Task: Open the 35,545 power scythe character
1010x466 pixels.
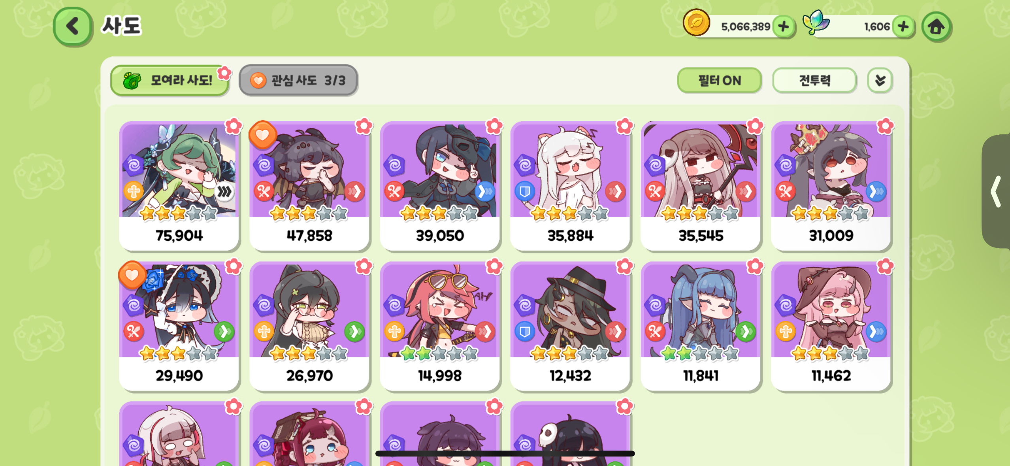Action: coord(700,186)
